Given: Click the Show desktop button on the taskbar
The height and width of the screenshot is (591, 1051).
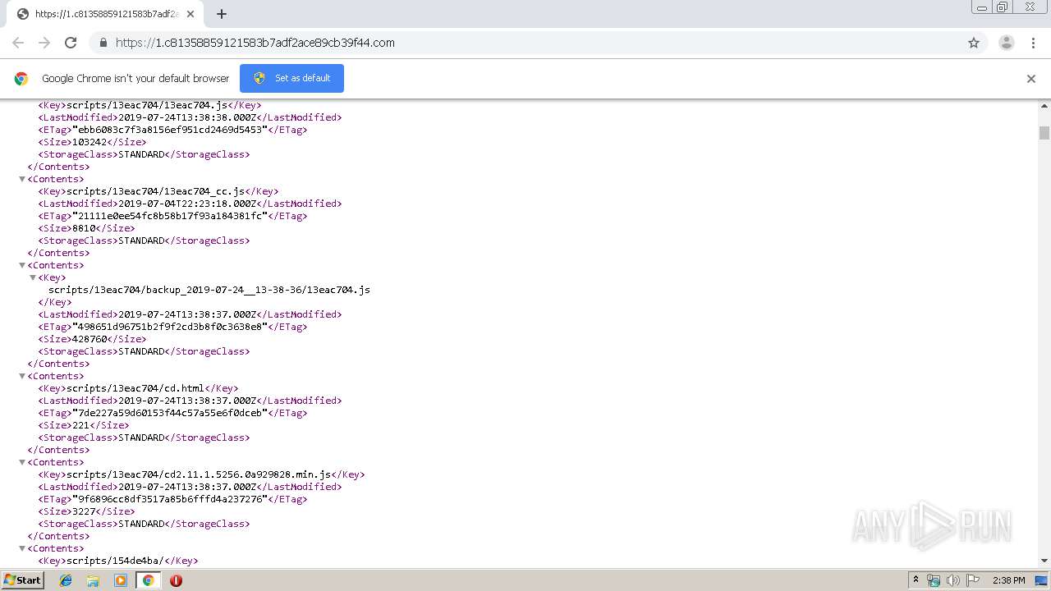Looking at the screenshot, I should tap(1042, 580).
